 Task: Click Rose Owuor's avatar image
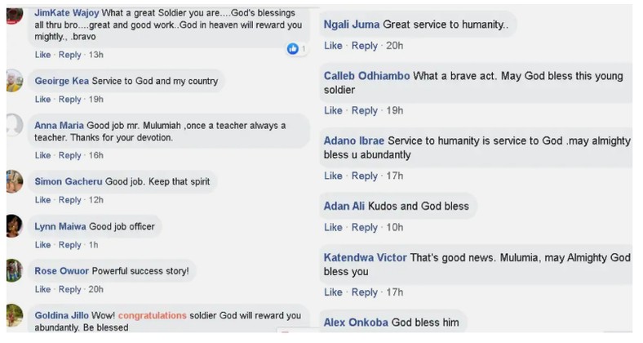[x=14, y=270]
